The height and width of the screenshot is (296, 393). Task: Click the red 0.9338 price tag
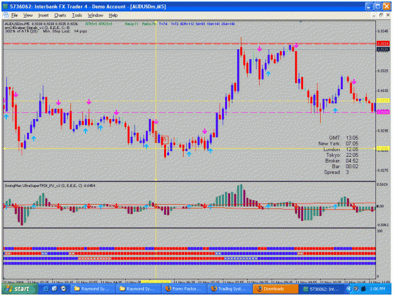coord(383,43)
